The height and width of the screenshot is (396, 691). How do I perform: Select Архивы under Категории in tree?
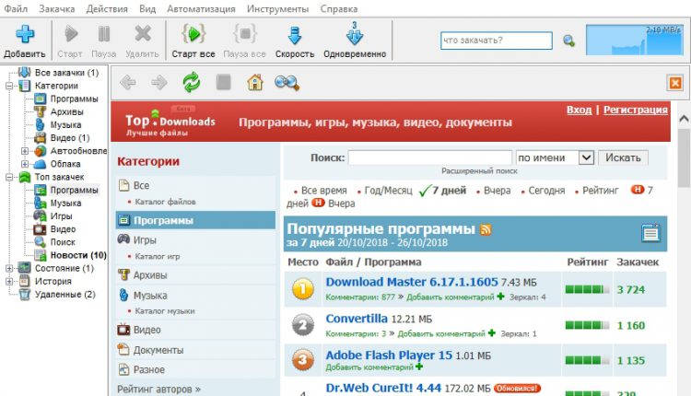[66, 111]
